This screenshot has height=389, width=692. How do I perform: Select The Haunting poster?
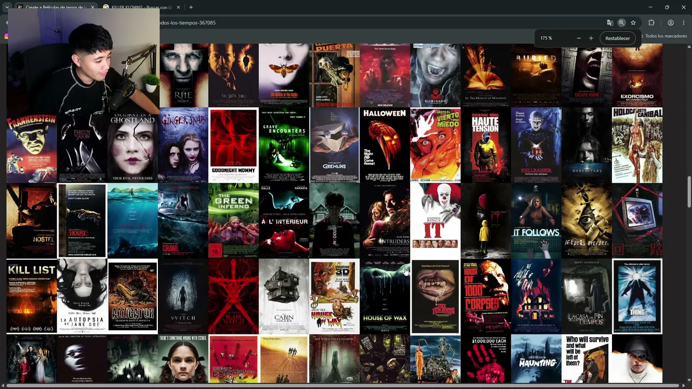(536, 359)
